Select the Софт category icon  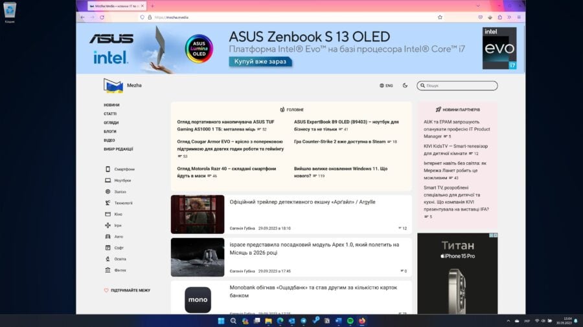pos(108,248)
